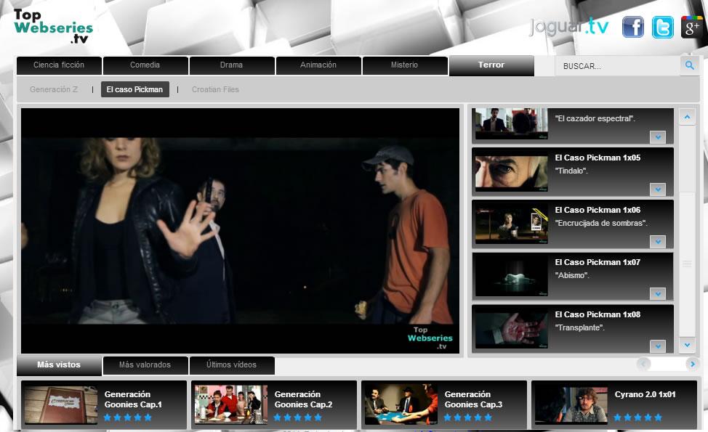Open the Comedia category
Screen dimensions: 708x432
point(145,65)
